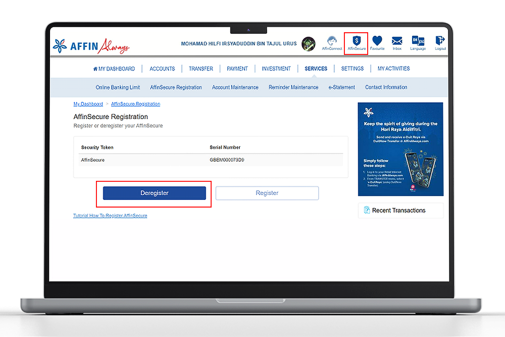Open Tutorial How To Register AffinSecure link

point(110,216)
